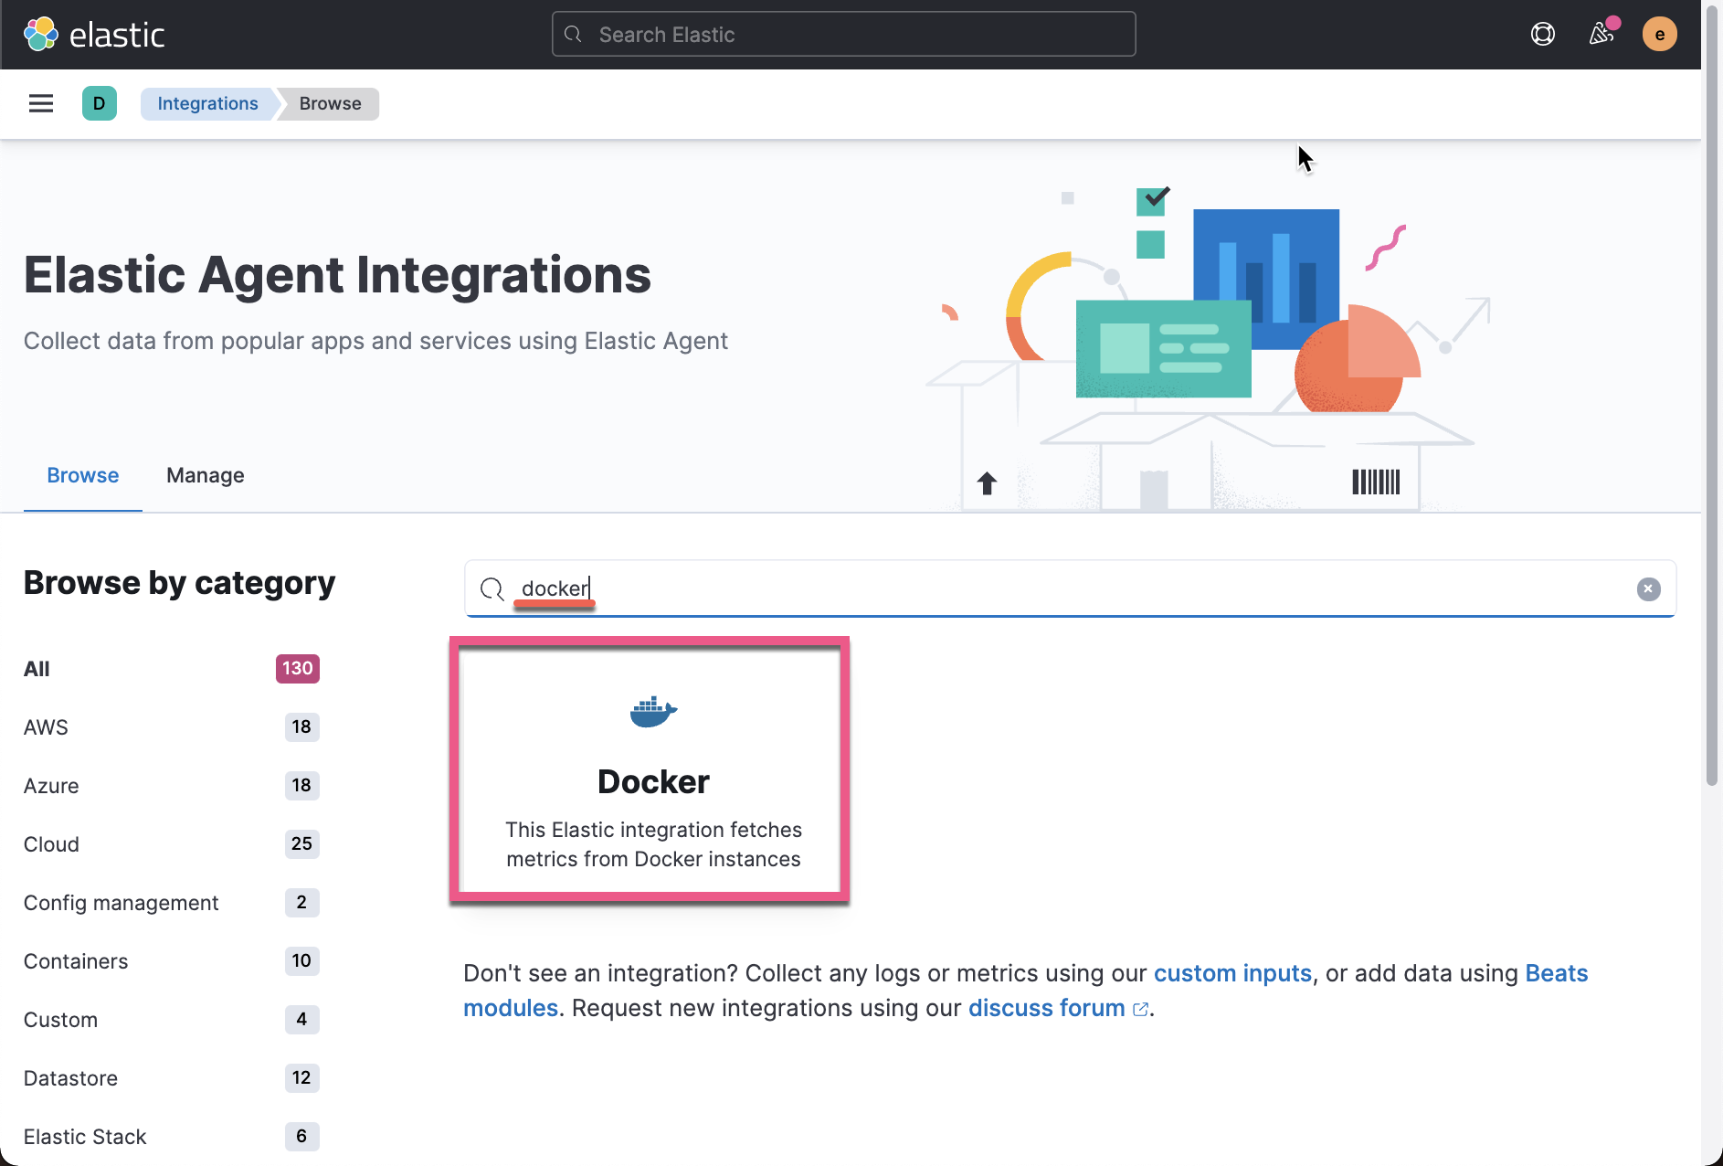This screenshot has width=1723, height=1166.
Task: Select the AWS category
Action: (x=46, y=727)
